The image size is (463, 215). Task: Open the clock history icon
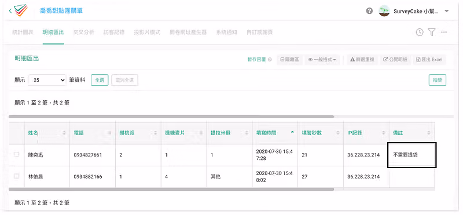[x=419, y=32]
